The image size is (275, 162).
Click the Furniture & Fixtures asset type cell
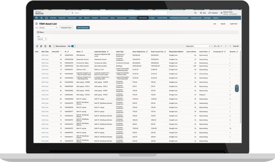click(123, 63)
